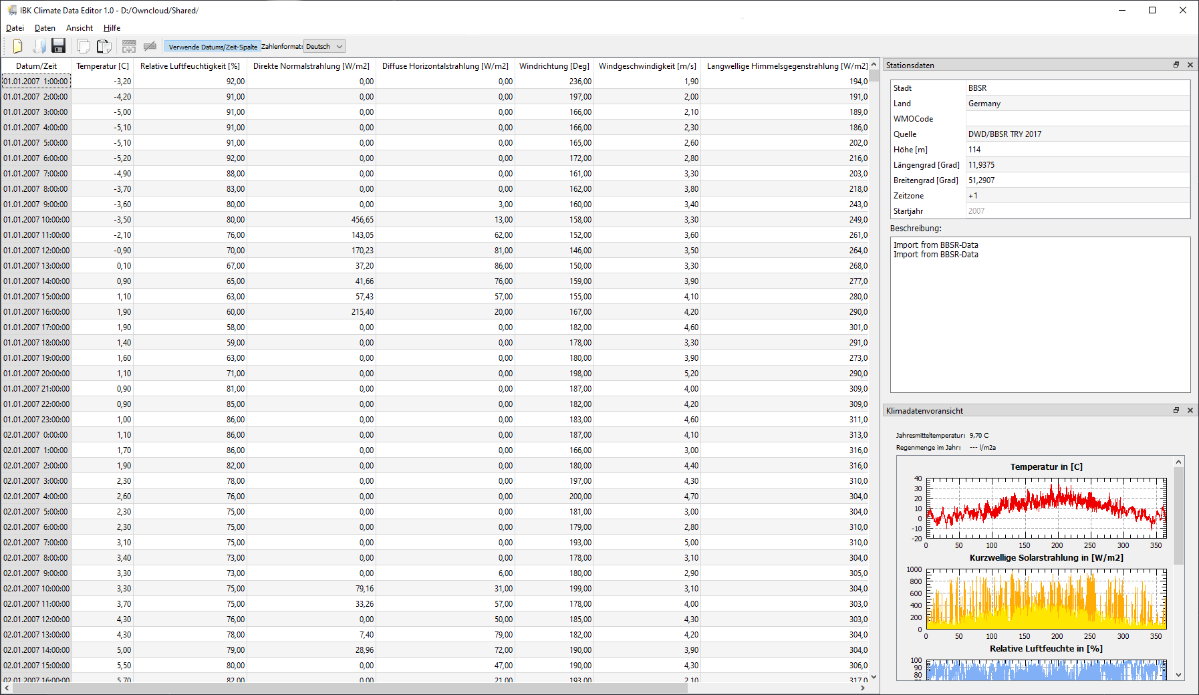Screen dimensions: 1199x695
Task: Click the Quelle value DWD/BBSR TRY 2017
Action: click(1077, 134)
